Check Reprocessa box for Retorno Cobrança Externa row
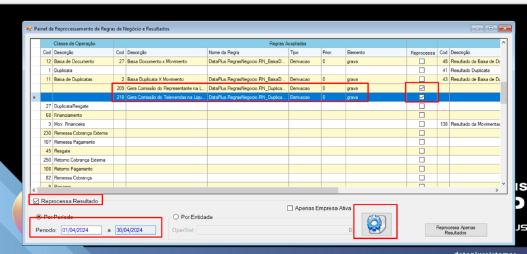This screenshot has width=527, height=254. coord(422,160)
